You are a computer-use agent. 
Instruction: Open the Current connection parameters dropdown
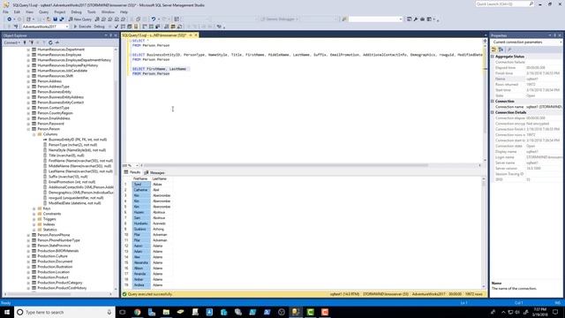click(561, 42)
